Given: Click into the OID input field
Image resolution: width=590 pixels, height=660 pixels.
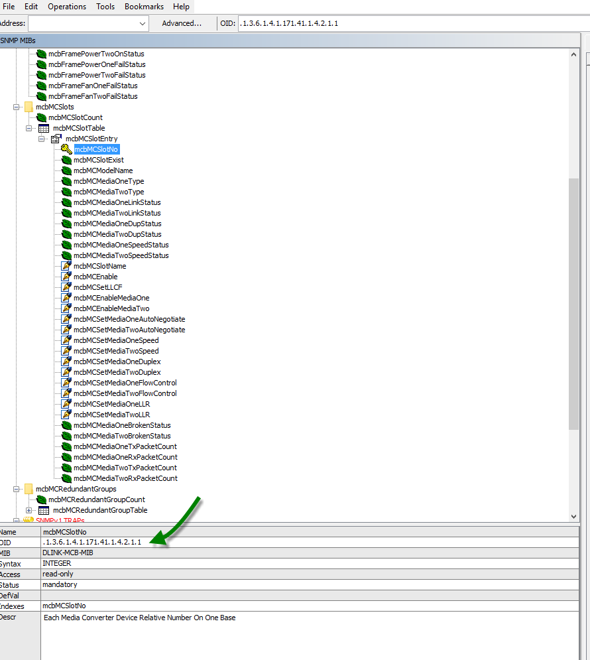Looking at the screenshot, I should pos(414,24).
